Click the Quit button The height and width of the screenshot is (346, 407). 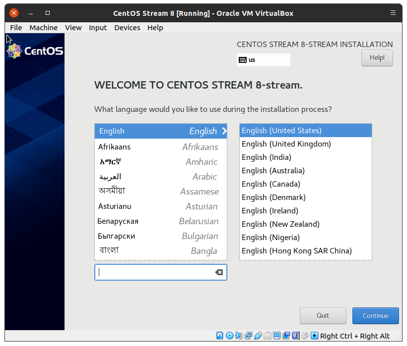point(323,316)
